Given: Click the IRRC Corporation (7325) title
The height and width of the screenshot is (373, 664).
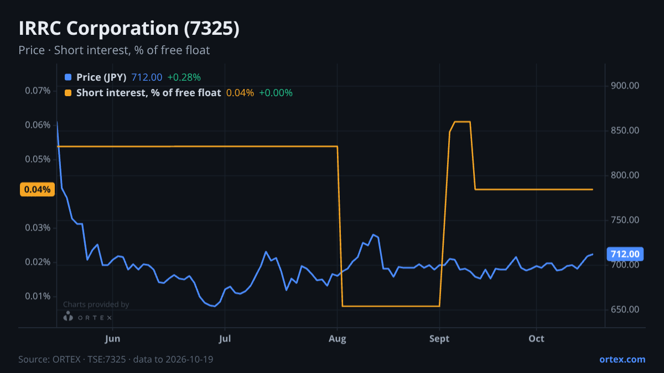Looking at the screenshot, I should [129, 29].
